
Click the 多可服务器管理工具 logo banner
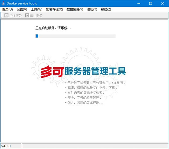click(83, 72)
